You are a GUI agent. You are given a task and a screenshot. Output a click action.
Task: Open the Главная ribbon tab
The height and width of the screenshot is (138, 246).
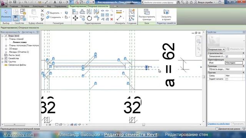[14, 6]
